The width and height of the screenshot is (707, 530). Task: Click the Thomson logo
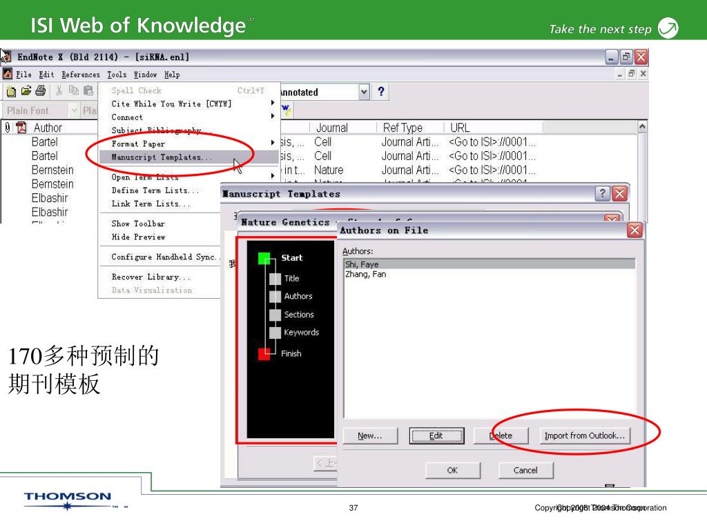[x=68, y=500]
